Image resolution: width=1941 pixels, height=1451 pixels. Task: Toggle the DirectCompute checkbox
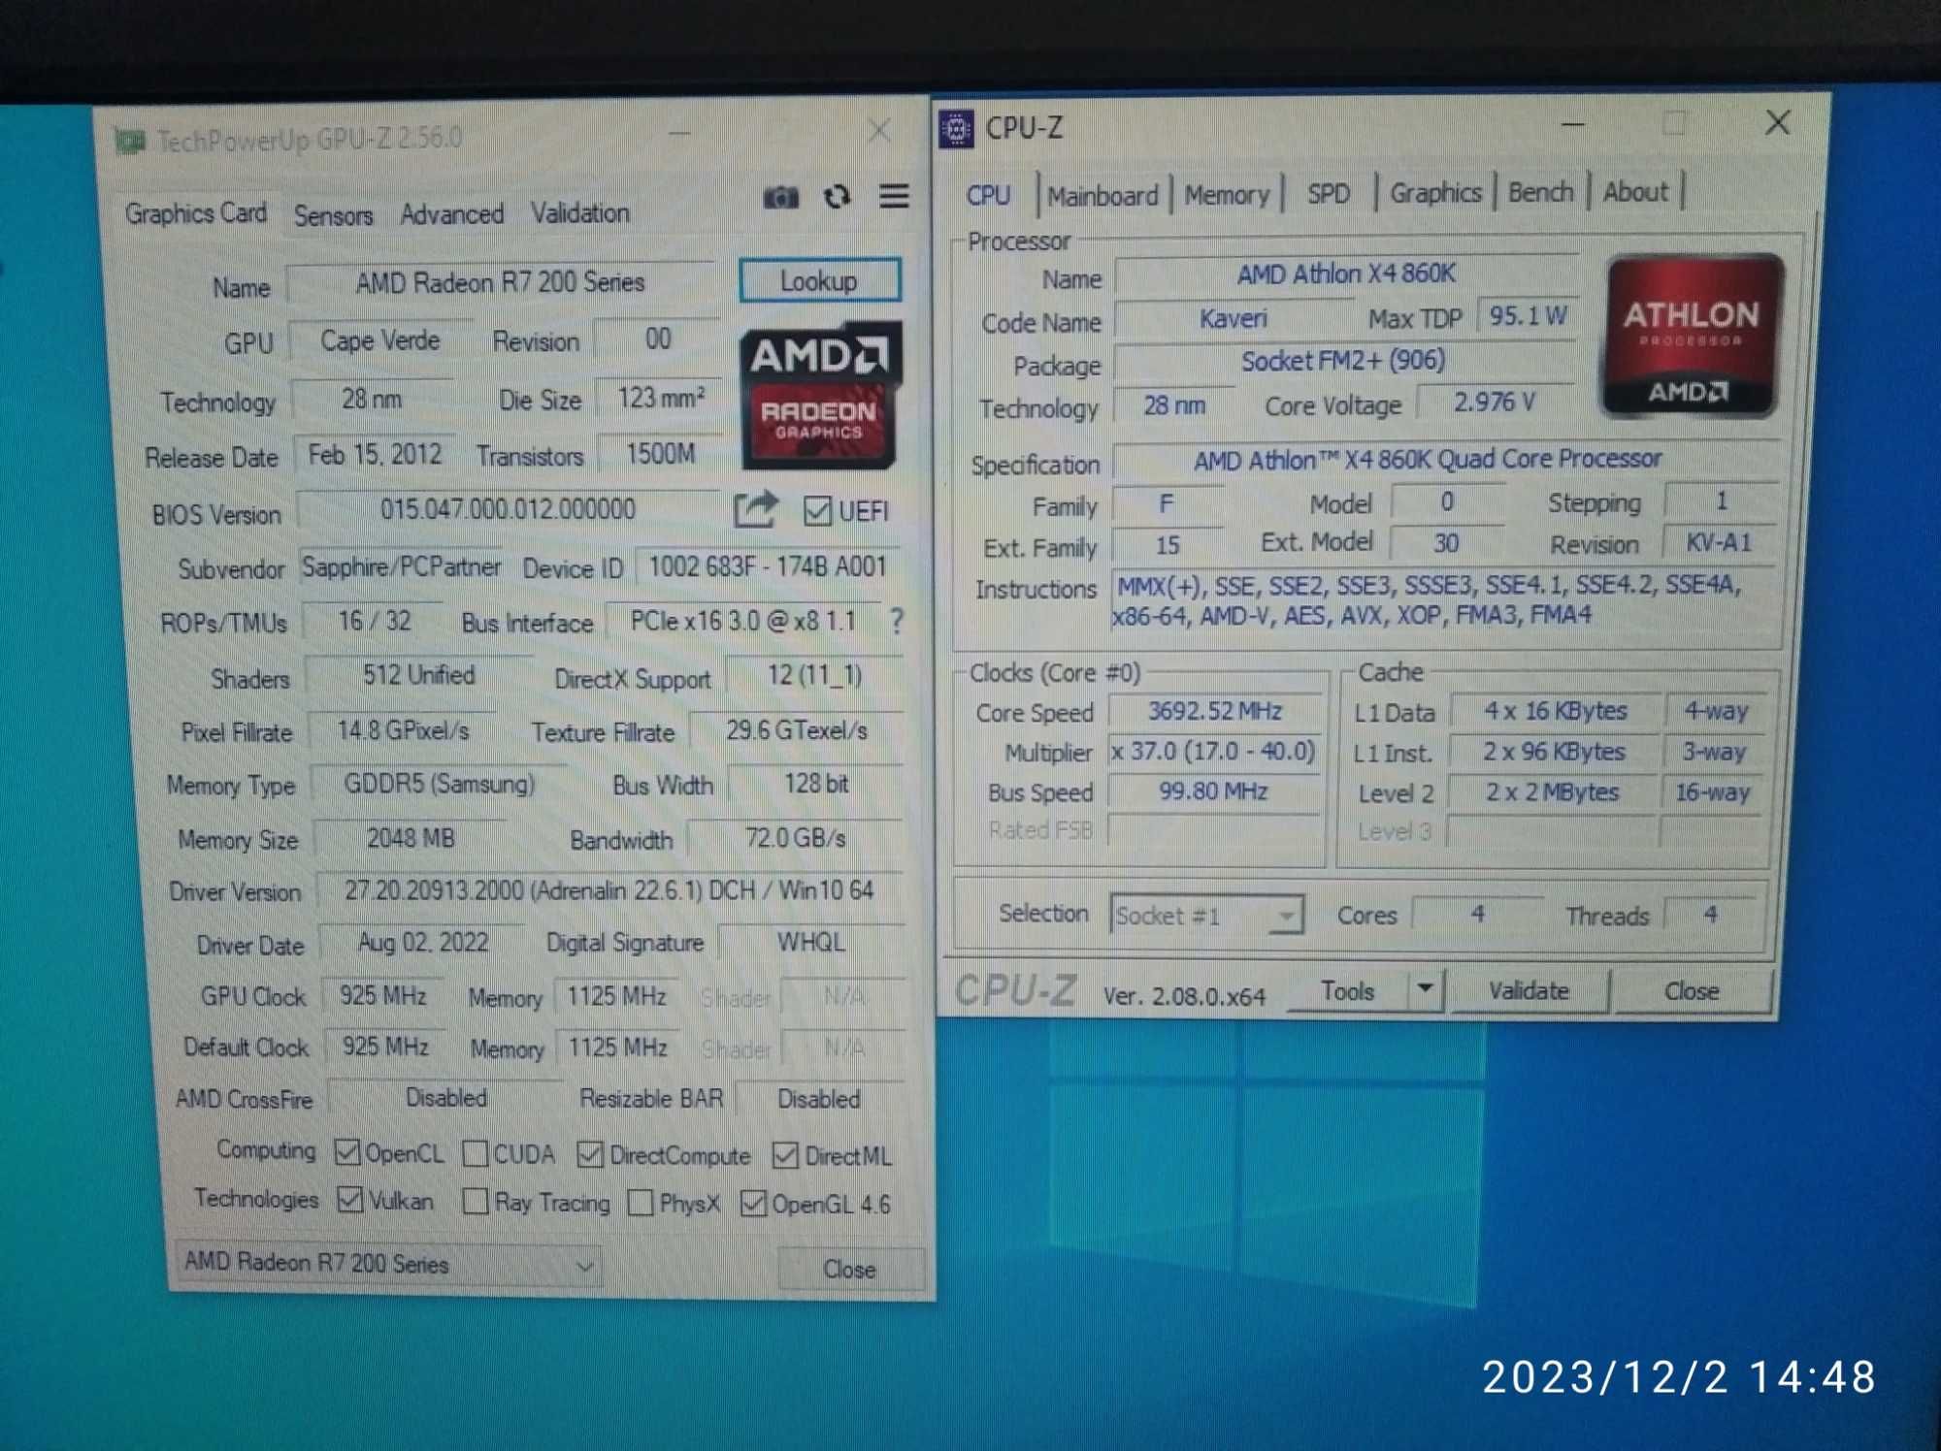coord(589,1154)
